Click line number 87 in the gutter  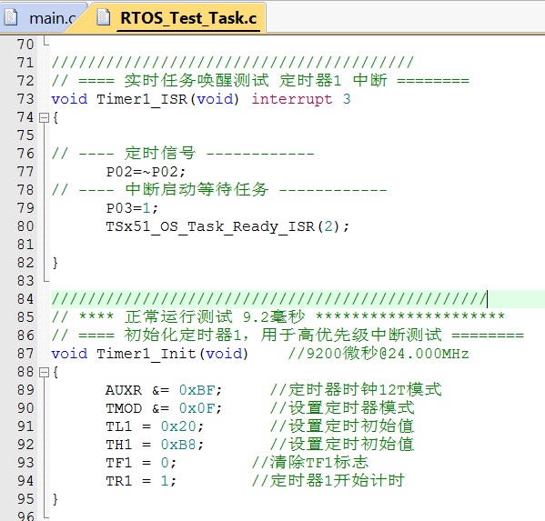point(25,354)
